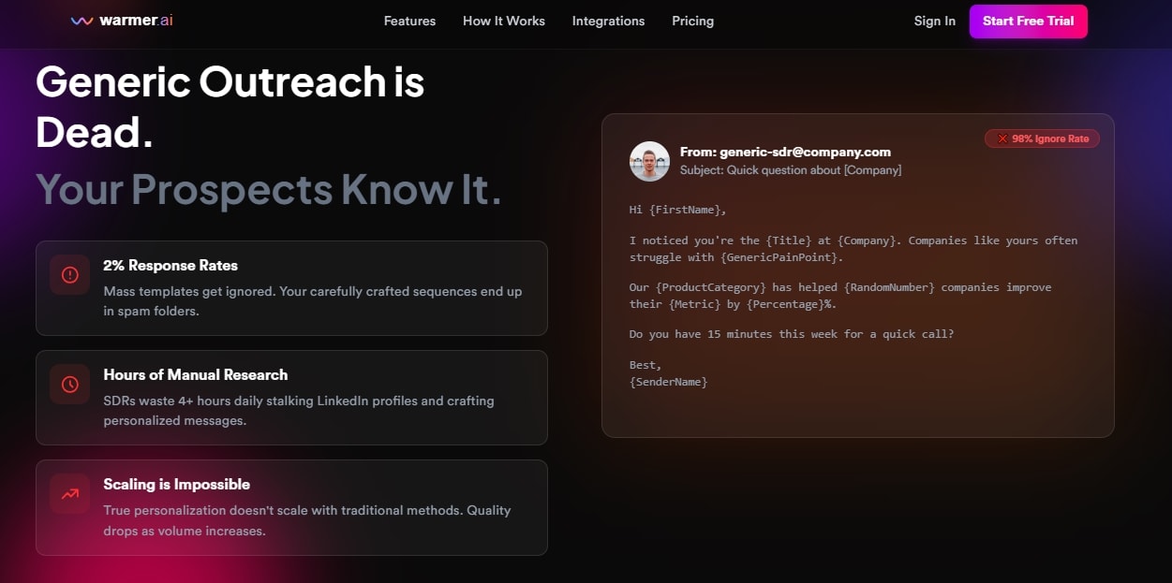Click the "Your Prospects Know It." subheadline
The width and height of the screenshot is (1172, 583).
pos(268,189)
